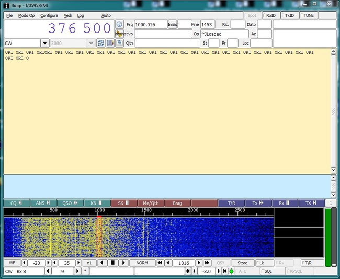
Task: Click the Store button
Action: click(x=242, y=263)
